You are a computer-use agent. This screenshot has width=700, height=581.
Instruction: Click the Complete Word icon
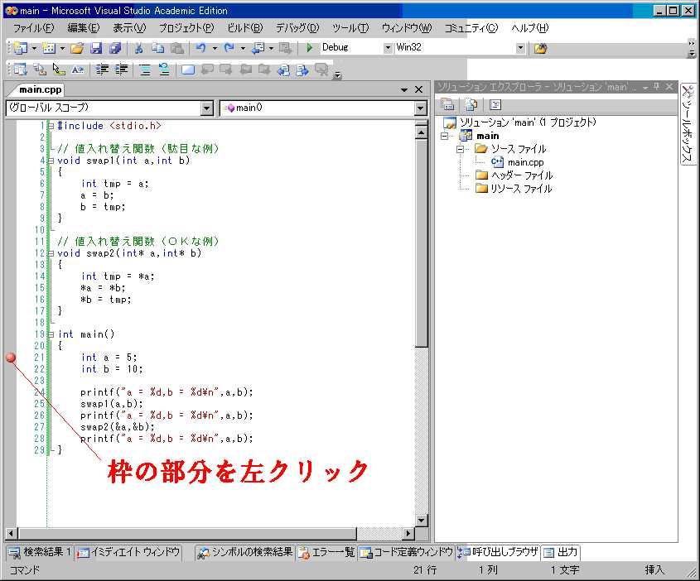78,70
